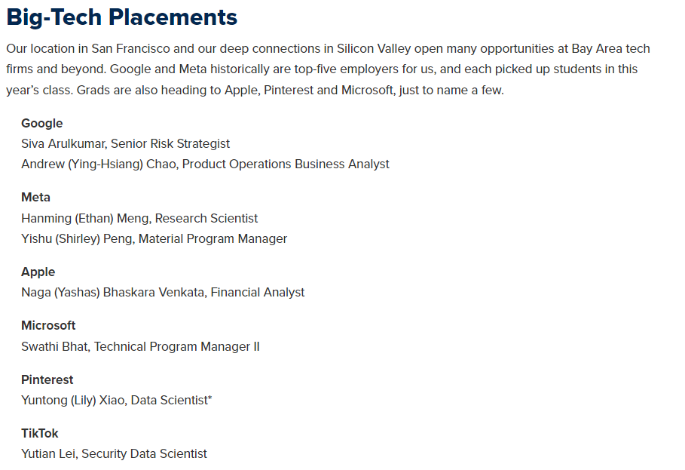The width and height of the screenshot is (685, 470).
Task: Select the Google company heading
Action: pyautogui.click(x=42, y=123)
